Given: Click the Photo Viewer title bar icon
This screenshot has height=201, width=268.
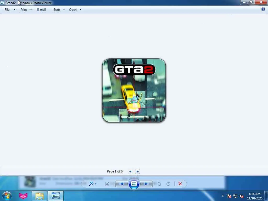Looking at the screenshot, I should [2, 3].
